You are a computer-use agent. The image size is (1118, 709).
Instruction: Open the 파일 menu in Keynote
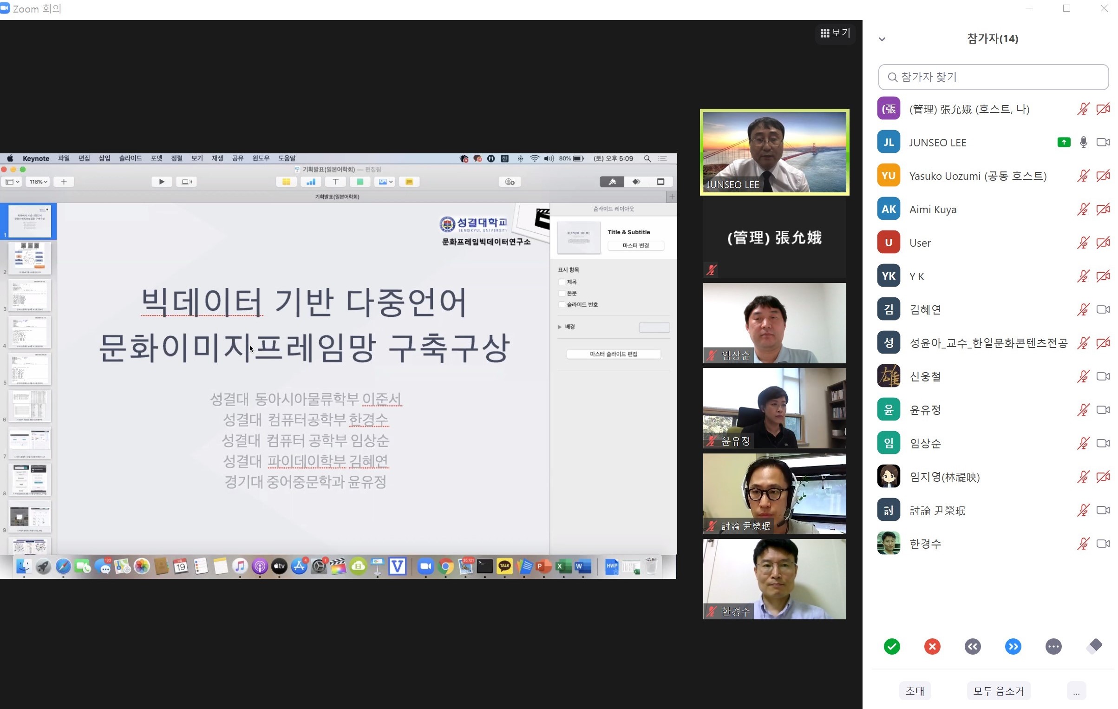[x=64, y=158]
